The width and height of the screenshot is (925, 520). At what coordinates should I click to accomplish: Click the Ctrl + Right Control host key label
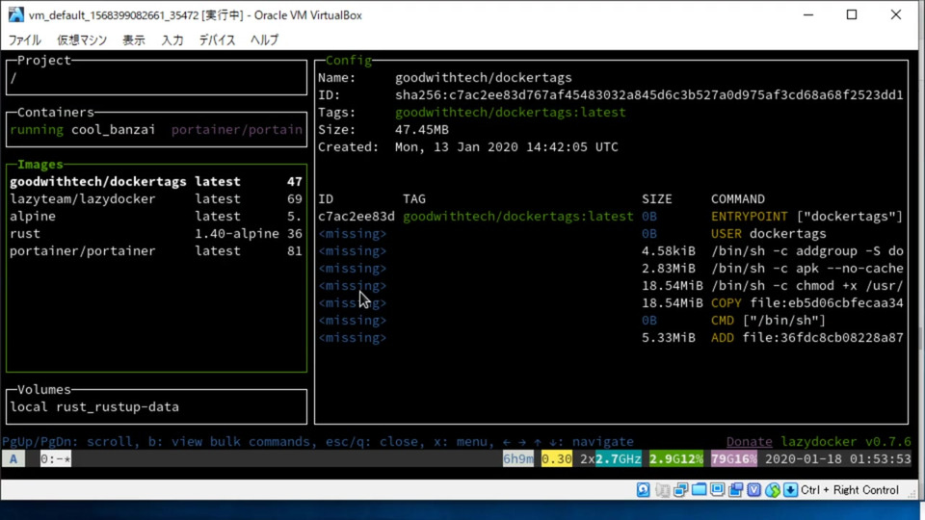click(x=850, y=490)
